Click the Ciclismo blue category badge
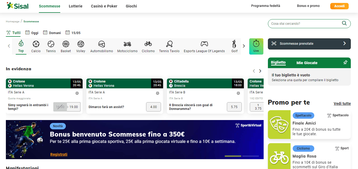 click(x=303, y=149)
